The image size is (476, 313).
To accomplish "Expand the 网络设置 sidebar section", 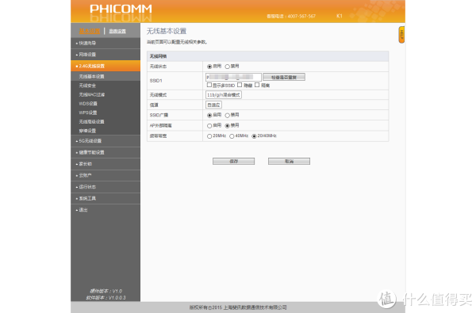I will 106,55.
